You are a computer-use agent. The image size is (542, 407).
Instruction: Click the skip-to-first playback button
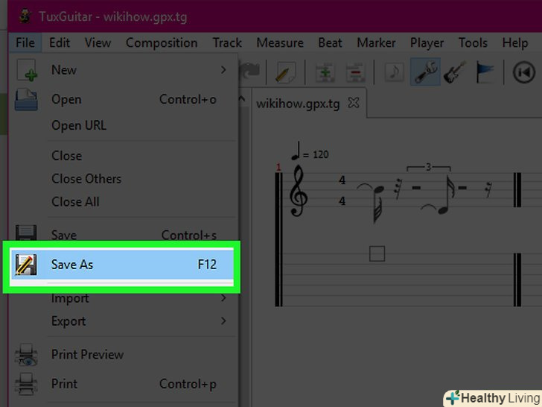click(524, 72)
